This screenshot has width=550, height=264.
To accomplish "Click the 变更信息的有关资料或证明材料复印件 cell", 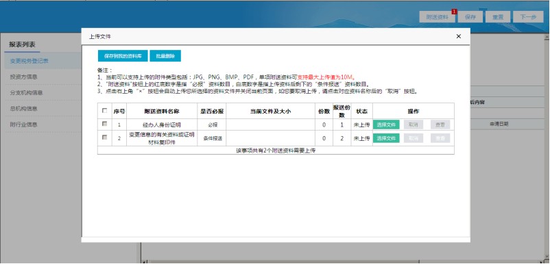I will 162,138.
